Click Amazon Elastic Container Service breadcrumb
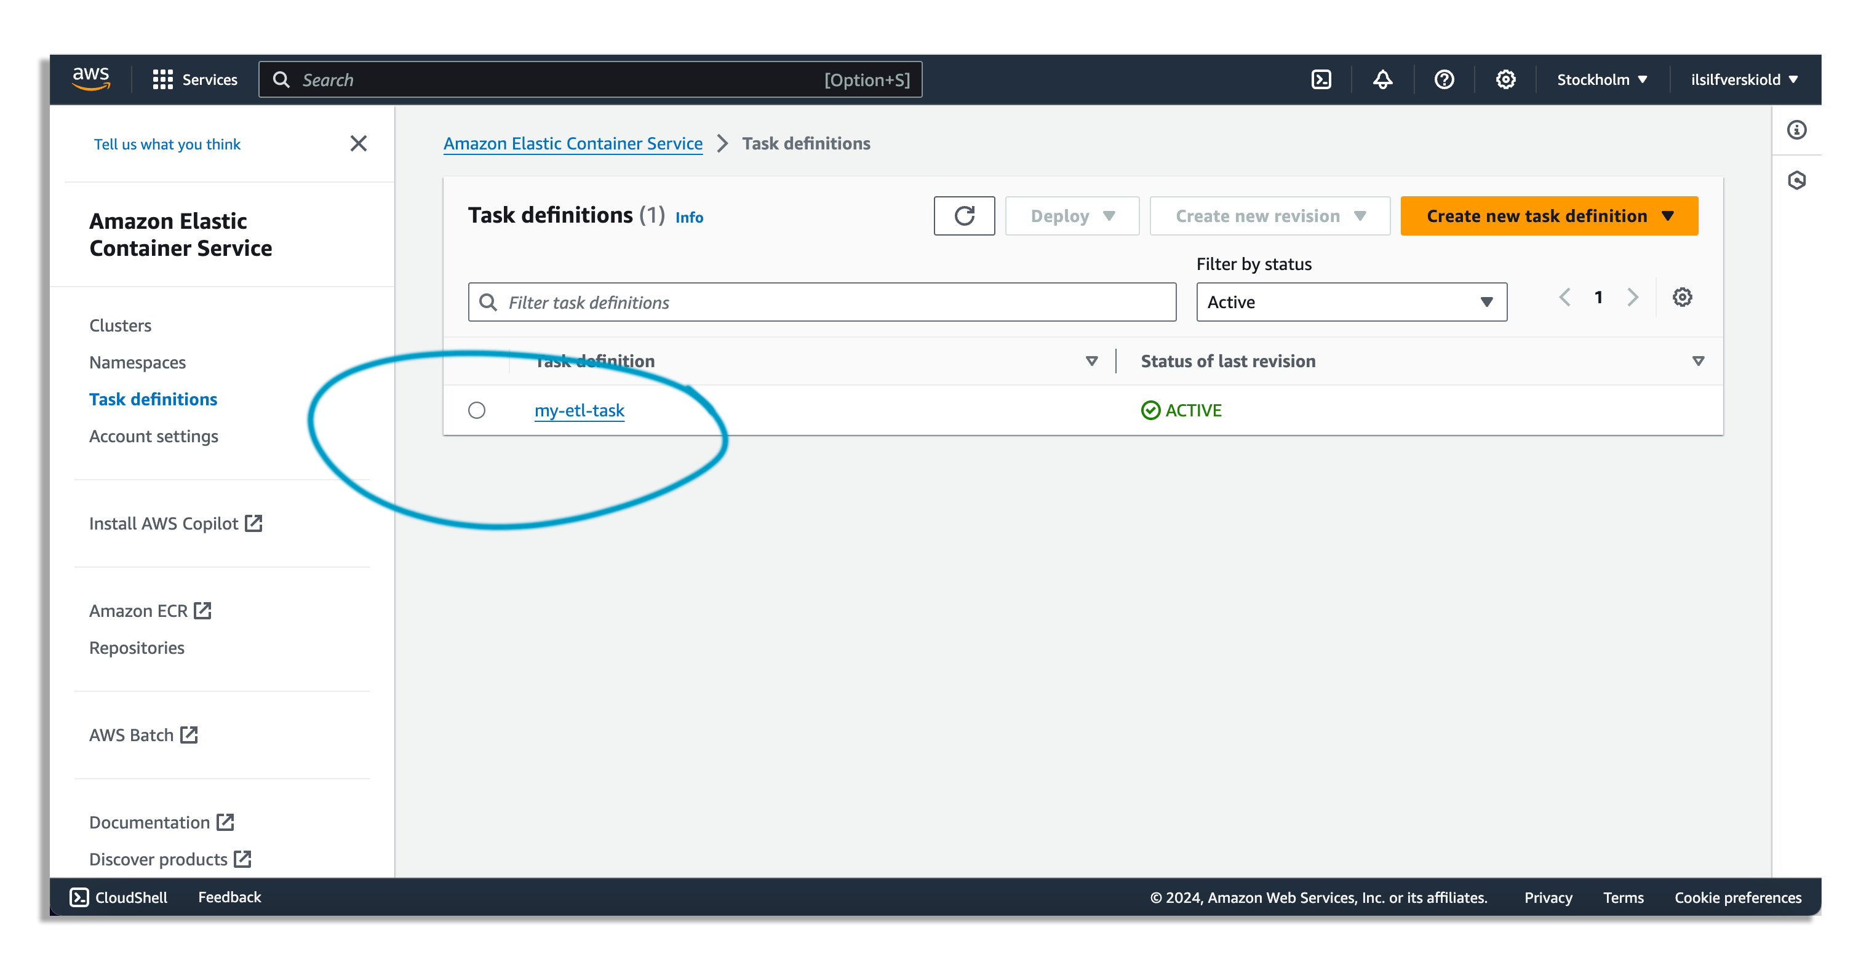Image resolution: width=1869 pixels, height=965 pixels. click(573, 144)
